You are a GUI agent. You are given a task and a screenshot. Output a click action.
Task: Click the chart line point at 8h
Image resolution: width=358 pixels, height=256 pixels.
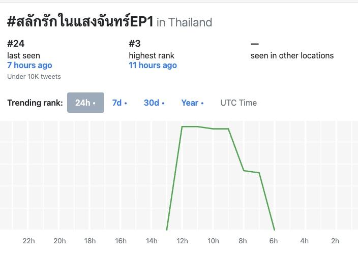click(244, 171)
